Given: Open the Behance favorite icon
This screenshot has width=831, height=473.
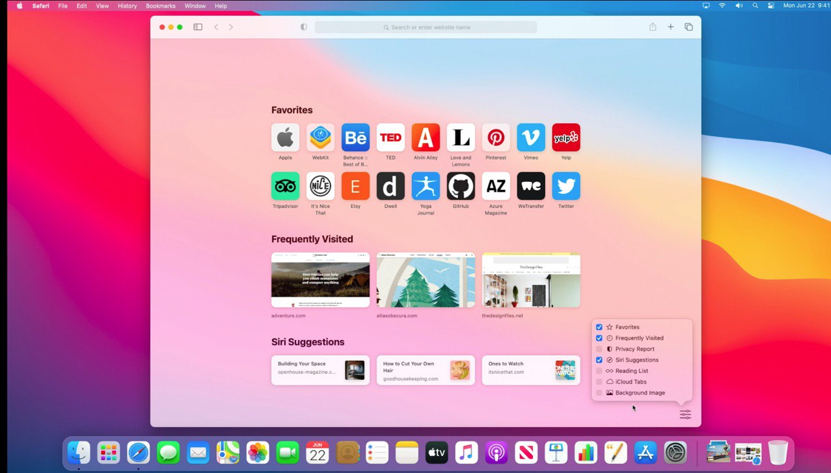Looking at the screenshot, I should pos(355,137).
